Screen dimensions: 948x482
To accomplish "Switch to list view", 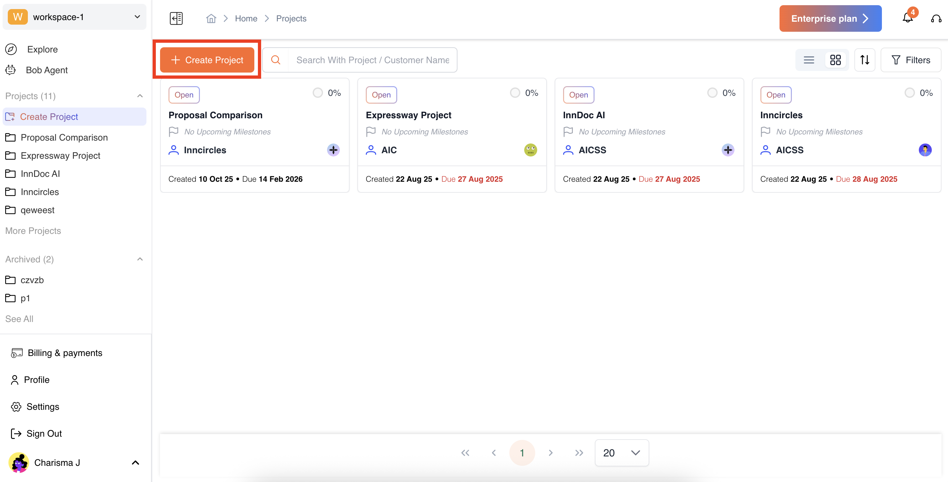I will click(809, 60).
